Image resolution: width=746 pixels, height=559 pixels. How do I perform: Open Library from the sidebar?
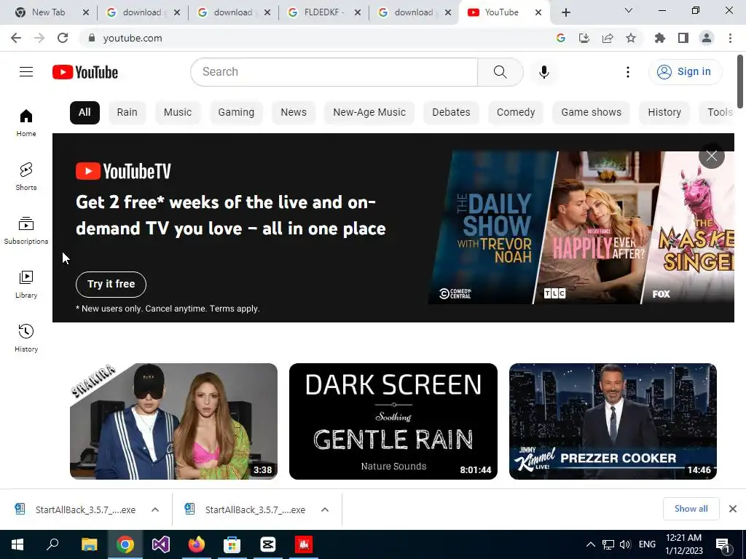click(x=26, y=285)
